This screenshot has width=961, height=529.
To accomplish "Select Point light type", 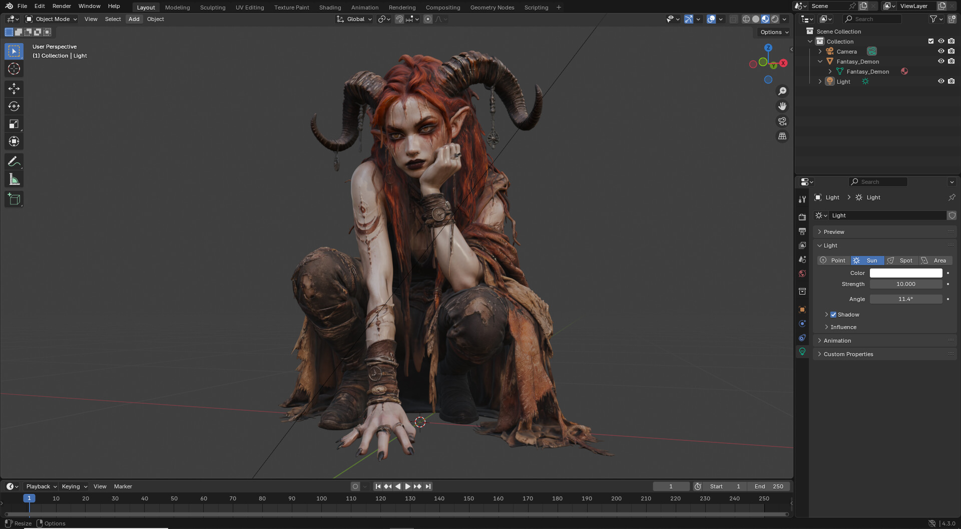I will (834, 260).
